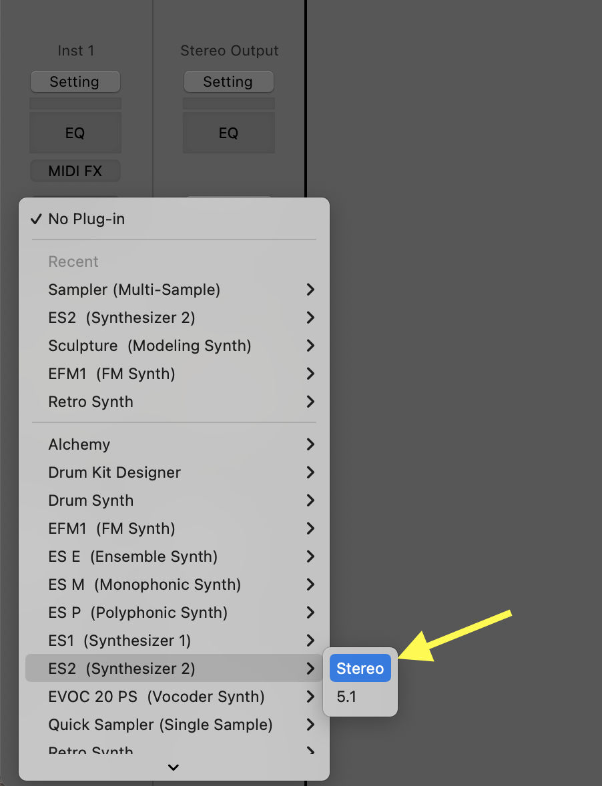Expand the ES1 (Synthesizer 1) submenu arrow
The image size is (602, 786).
[x=310, y=641]
